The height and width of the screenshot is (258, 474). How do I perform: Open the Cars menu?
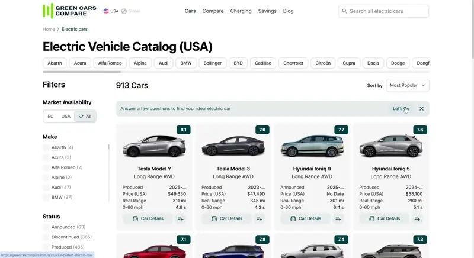coord(190,11)
